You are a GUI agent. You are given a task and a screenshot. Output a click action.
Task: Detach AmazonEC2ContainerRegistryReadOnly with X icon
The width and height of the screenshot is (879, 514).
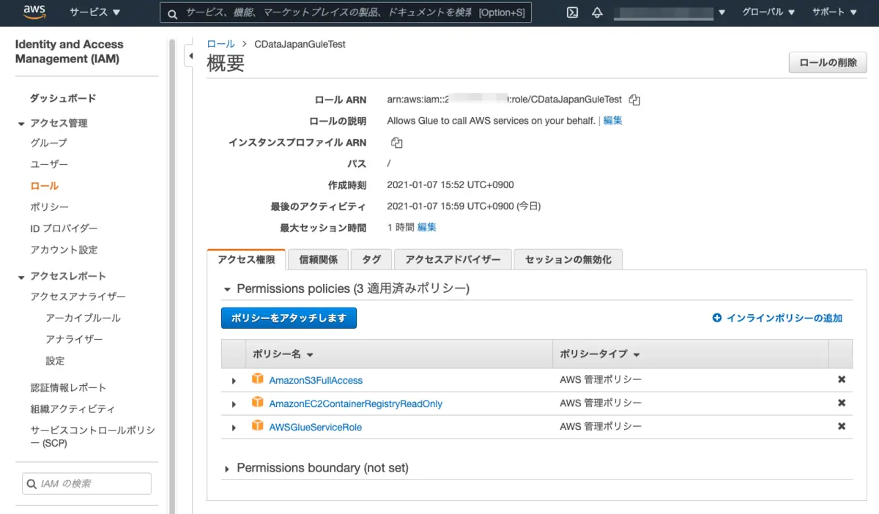(842, 403)
